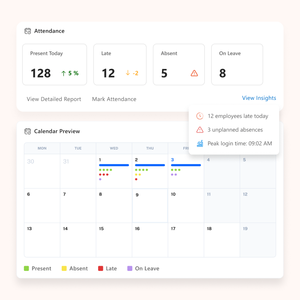Select Mark Attendance
The height and width of the screenshot is (300, 300).
(114, 99)
